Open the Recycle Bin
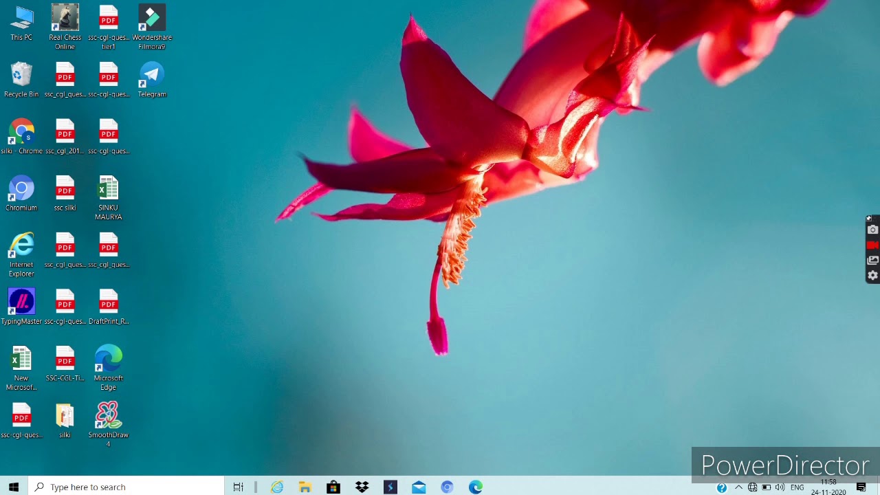 click(x=21, y=80)
